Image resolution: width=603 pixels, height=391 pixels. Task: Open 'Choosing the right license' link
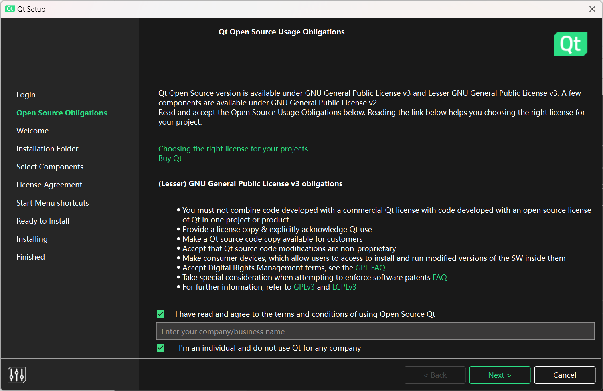(x=233, y=149)
